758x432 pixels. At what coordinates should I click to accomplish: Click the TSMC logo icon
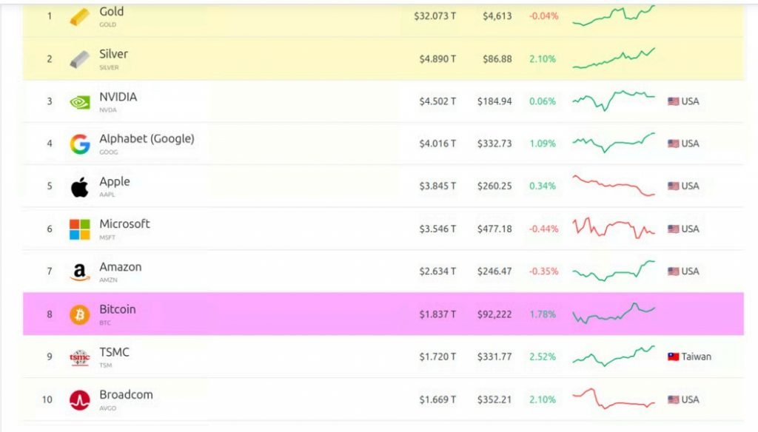80,358
